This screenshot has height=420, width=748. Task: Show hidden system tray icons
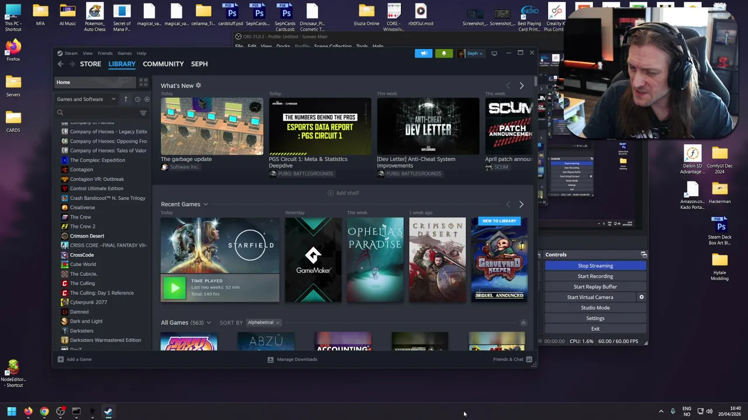pos(661,411)
